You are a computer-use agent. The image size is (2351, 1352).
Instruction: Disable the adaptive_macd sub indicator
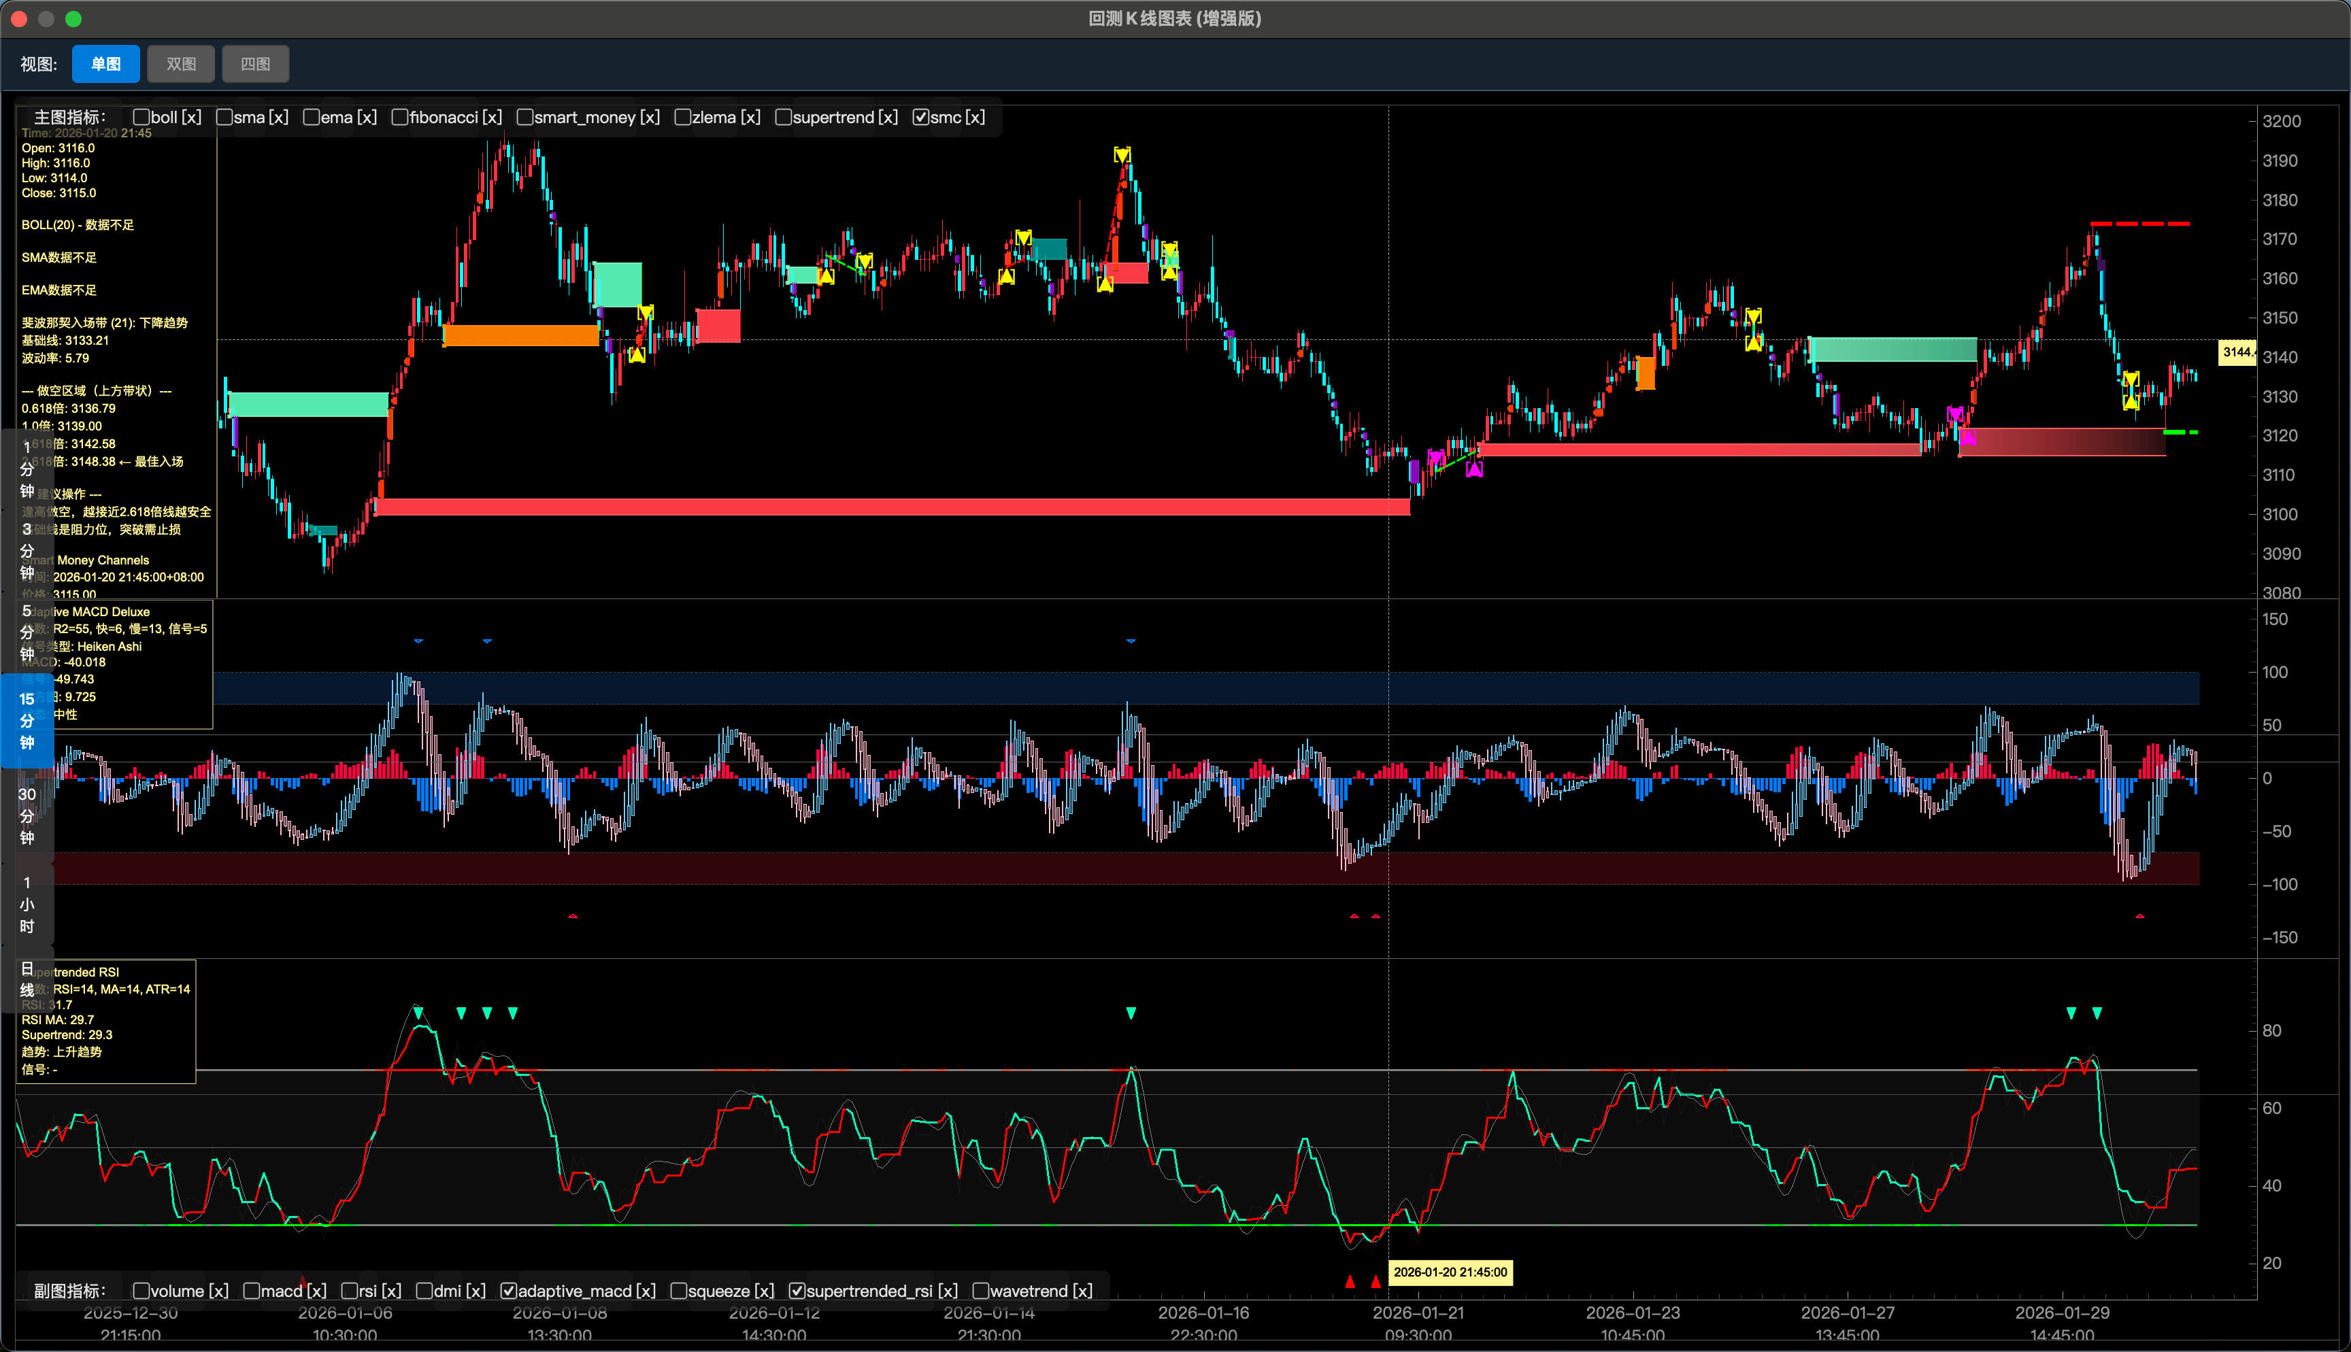(509, 1291)
